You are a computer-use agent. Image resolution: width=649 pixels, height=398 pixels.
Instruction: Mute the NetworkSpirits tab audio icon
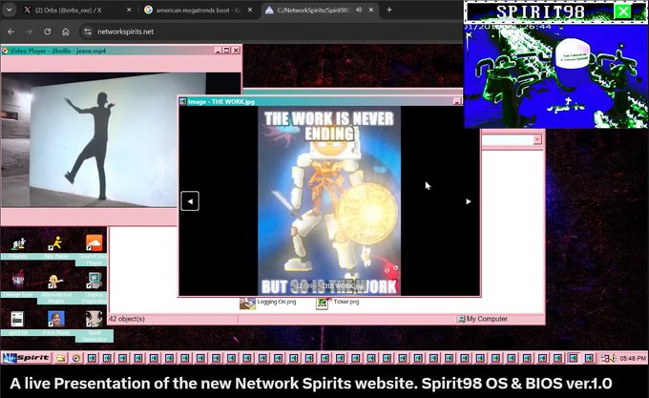pyautogui.click(x=359, y=10)
